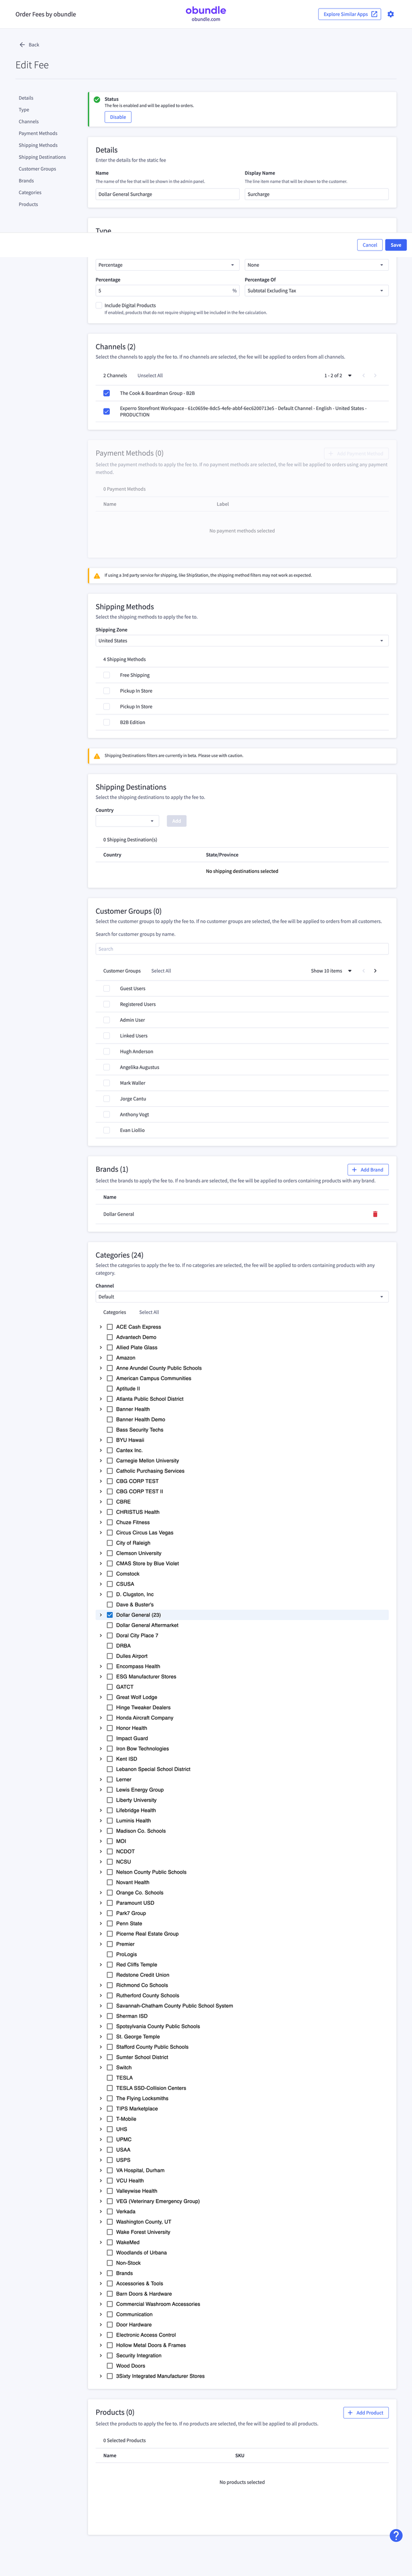Click the shipping warning triangle icon
The width and height of the screenshot is (412, 2576).
97,576
